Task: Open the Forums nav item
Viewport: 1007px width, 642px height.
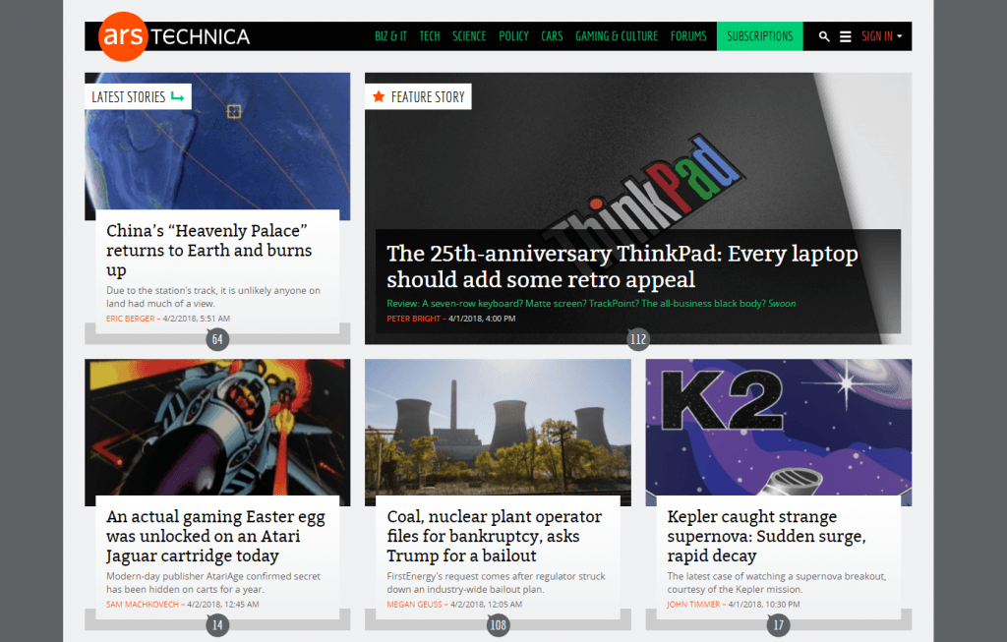Action: (x=688, y=36)
